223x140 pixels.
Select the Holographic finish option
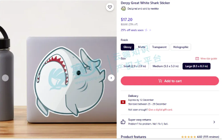tap(181, 47)
